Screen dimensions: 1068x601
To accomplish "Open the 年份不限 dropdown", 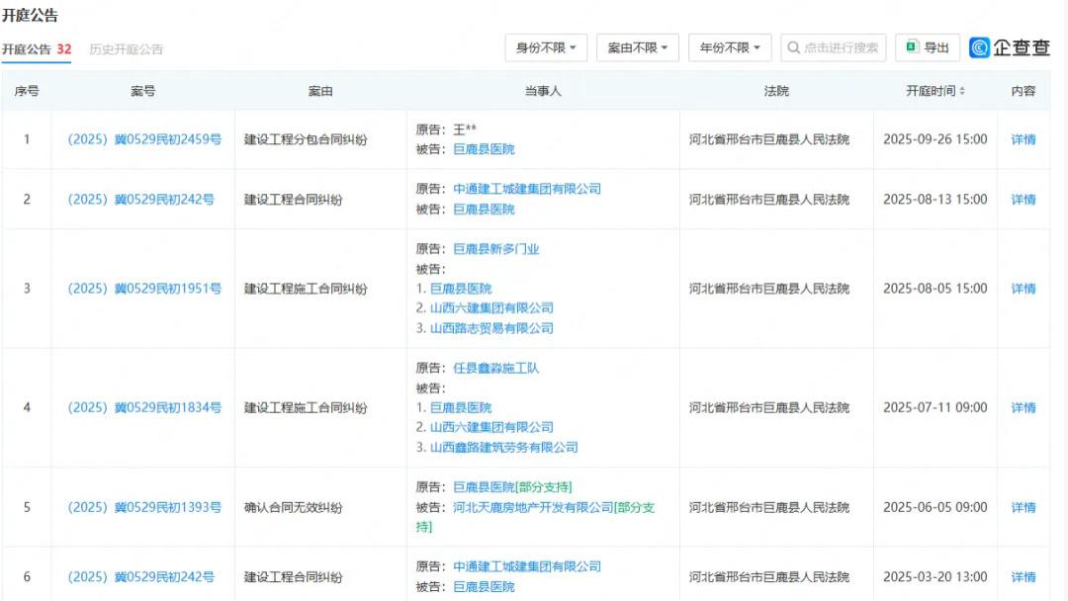I will 729,46.
